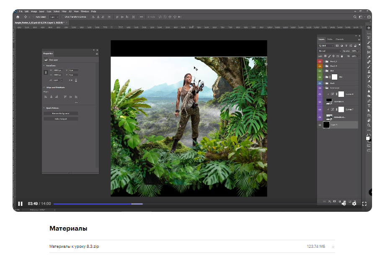Select the Crop tool
The width and height of the screenshot is (380, 257).
(x=369, y=47)
